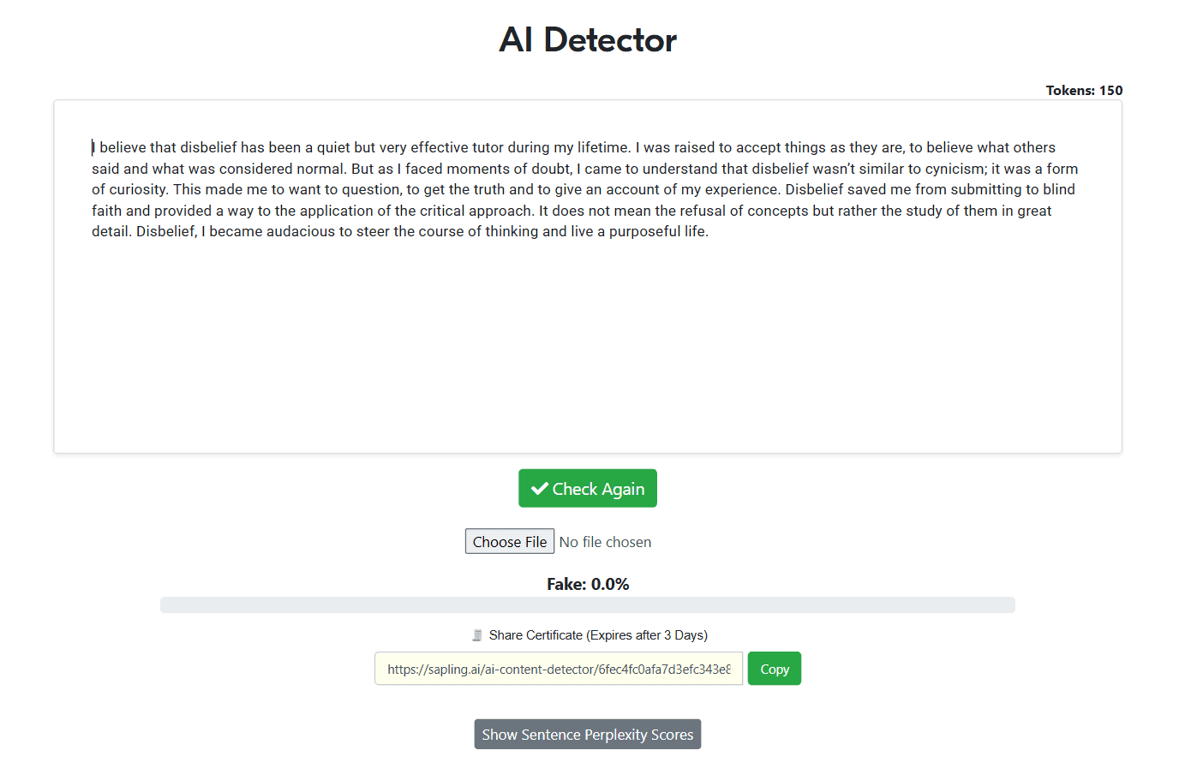The image size is (1191, 768).
Task: Click the "No file chosen" label
Action: click(x=605, y=542)
